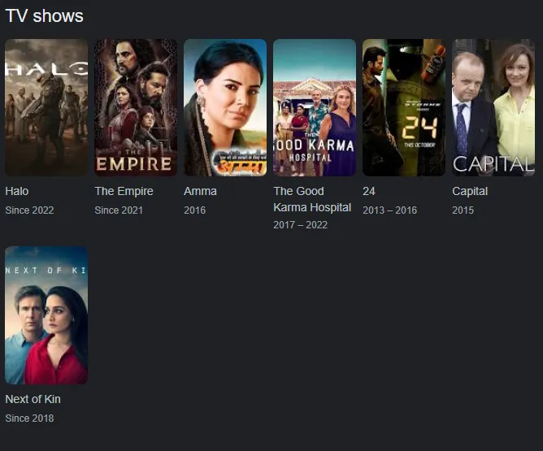Click the Amma title text

pos(200,191)
